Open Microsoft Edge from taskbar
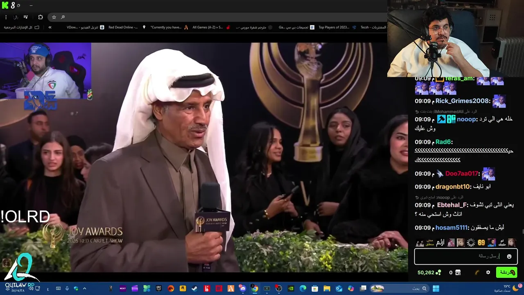 pyautogui.click(x=303, y=288)
